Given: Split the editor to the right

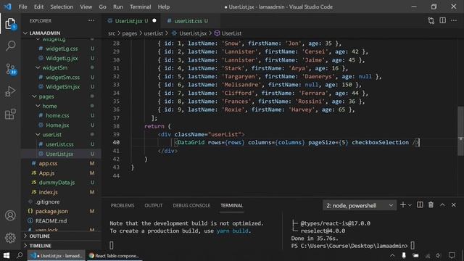Looking at the screenshot, I should [443, 21].
